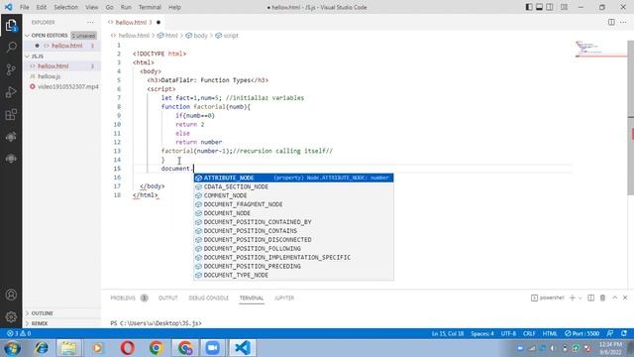Image resolution: width=634 pixels, height=357 pixels.
Task: Click Port: 5500 Live Server status
Action: click(x=581, y=333)
